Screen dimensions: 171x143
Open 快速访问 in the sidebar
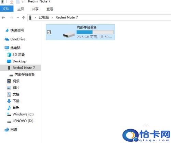(17, 30)
